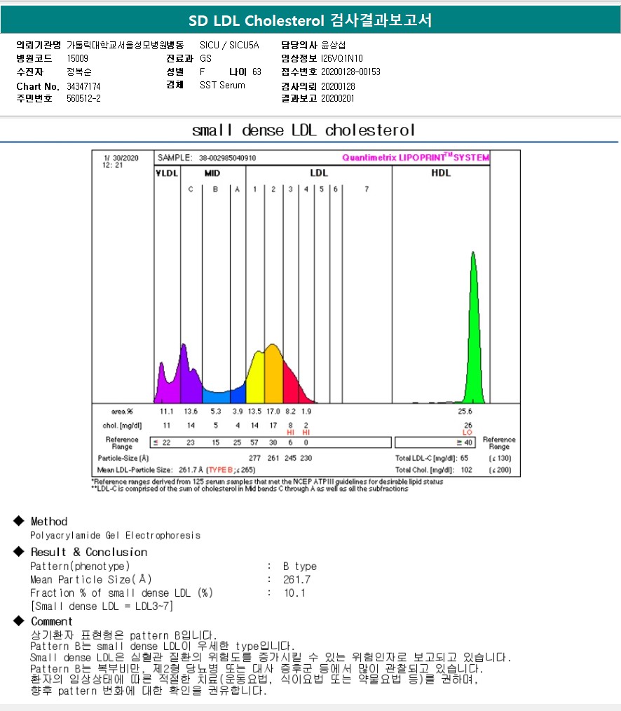Click the red 'TYPE B' indicator
The width and height of the screenshot is (621, 711).
pos(220,470)
